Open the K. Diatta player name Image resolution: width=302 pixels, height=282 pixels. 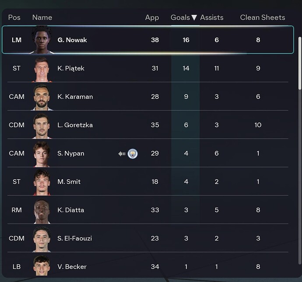[70, 210]
